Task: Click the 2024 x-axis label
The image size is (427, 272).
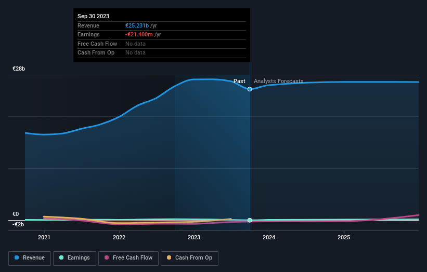Action: click(x=269, y=237)
